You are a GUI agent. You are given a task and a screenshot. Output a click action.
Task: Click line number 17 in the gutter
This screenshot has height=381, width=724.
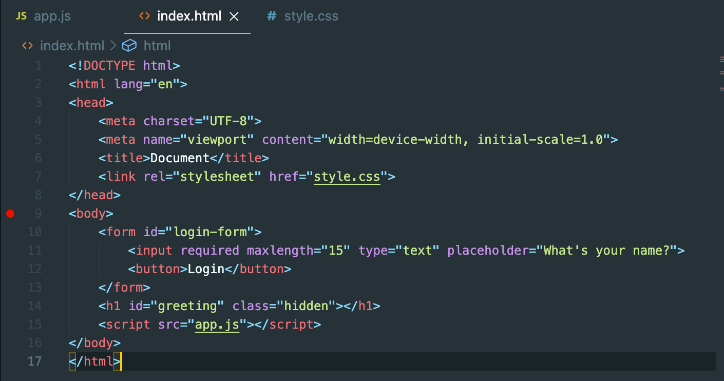point(34,361)
